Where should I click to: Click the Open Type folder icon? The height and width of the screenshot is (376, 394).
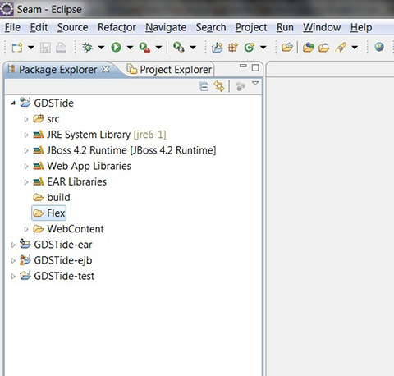[287, 47]
